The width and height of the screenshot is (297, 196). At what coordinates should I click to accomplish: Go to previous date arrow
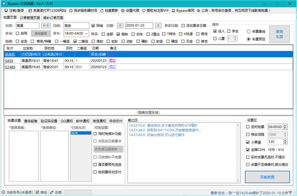120,25
